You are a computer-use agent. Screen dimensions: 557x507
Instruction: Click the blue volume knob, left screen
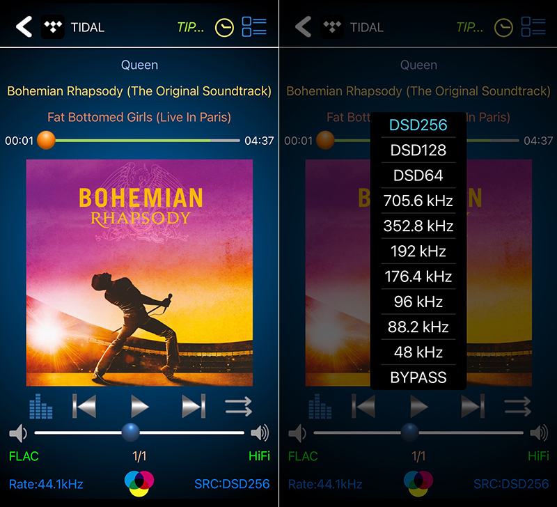pos(131,432)
